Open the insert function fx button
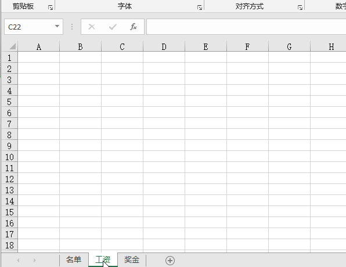 [x=134, y=27]
